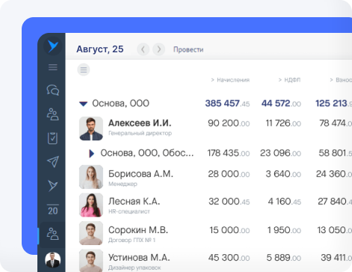
Task: Expand the Основа, ООО, Обос... subgroup
Action: tap(92, 153)
